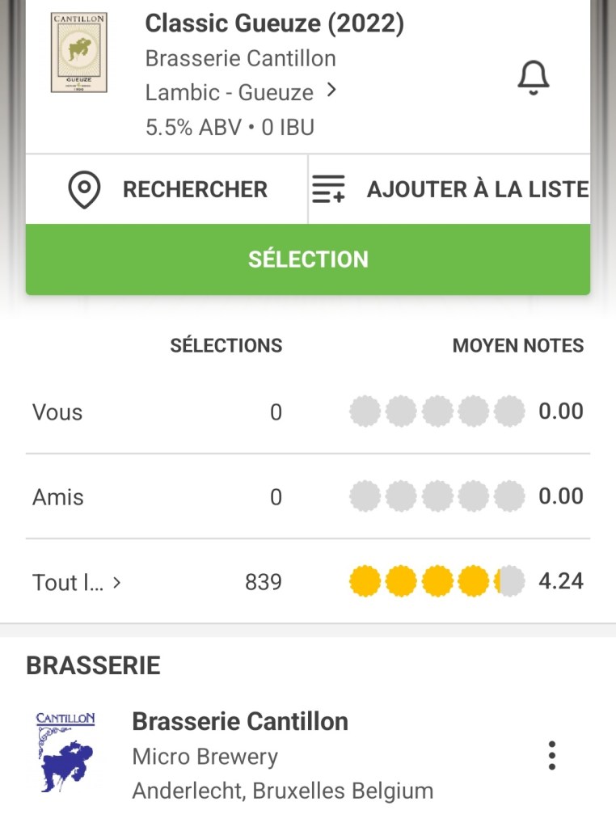This screenshot has height=827, width=616.
Task: Open Brasserie Cantillon link under beer title
Action: tap(240, 58)
